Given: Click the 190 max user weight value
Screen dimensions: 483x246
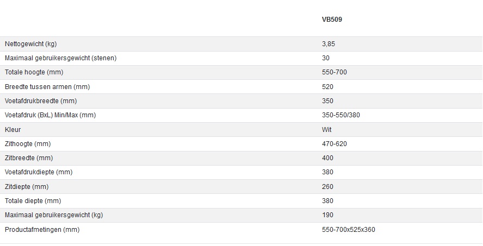Looking at the screenshot, I should pos(328,215).
